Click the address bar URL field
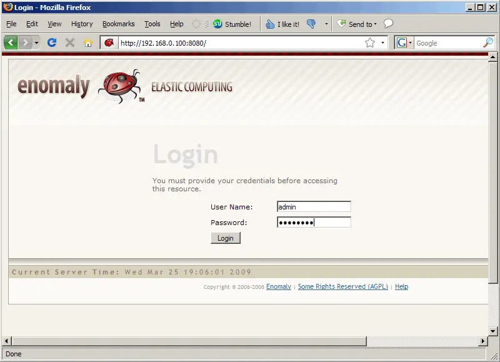Screen dimensions: 500x362 click(242, 43)
